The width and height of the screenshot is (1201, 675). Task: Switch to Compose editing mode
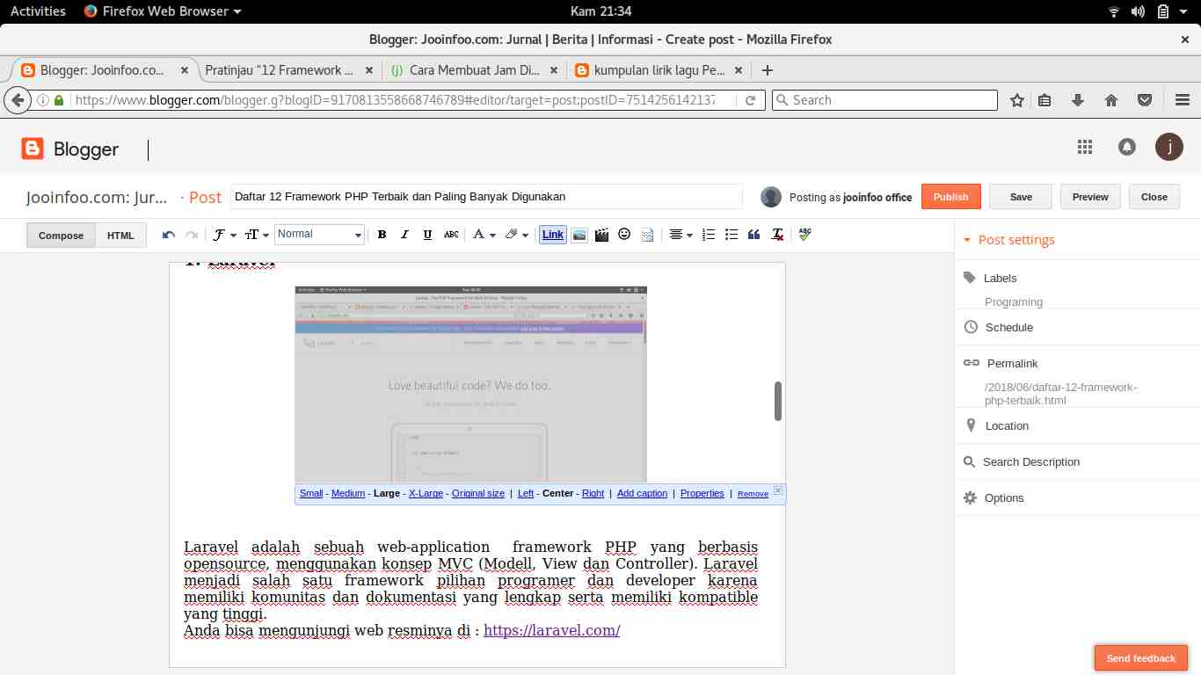click(x=62, y=236)
